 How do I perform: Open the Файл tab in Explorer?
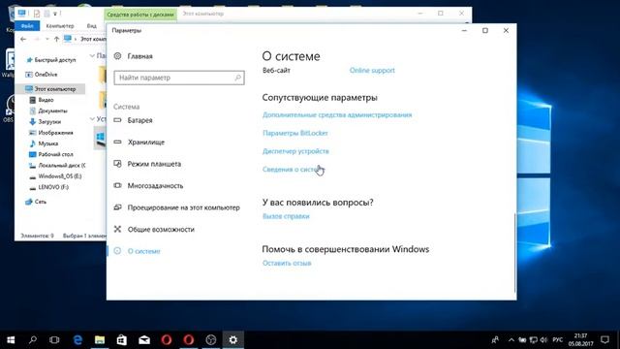[27, 26]
